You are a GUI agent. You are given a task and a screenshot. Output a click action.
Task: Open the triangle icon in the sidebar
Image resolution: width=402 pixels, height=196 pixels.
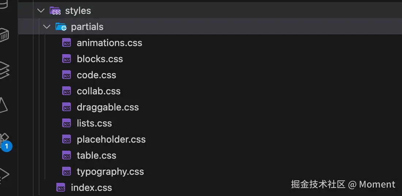tap(3, 106)
